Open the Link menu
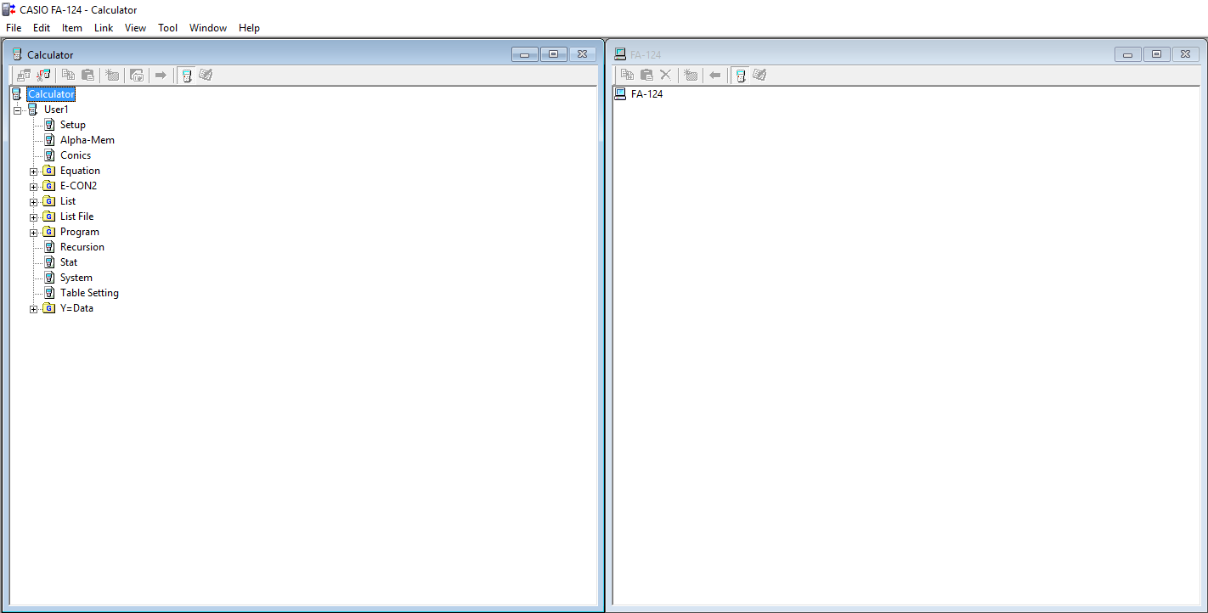The height and width of the screenshot is (613, 1208). coord(104,28)
